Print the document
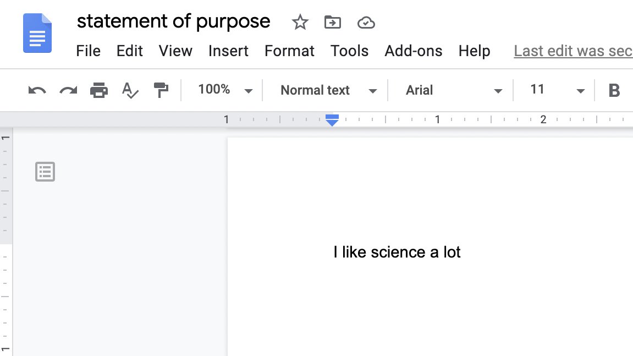Screen dimensions: 633x356 pos(99,90)
